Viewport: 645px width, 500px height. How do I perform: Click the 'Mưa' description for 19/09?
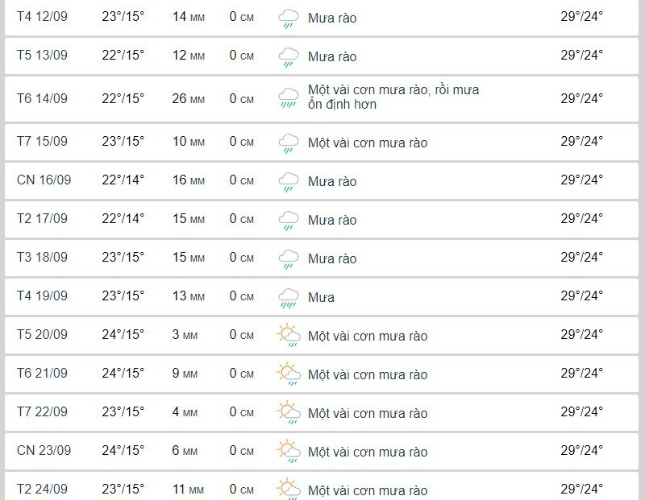click(x=321, y=297)
